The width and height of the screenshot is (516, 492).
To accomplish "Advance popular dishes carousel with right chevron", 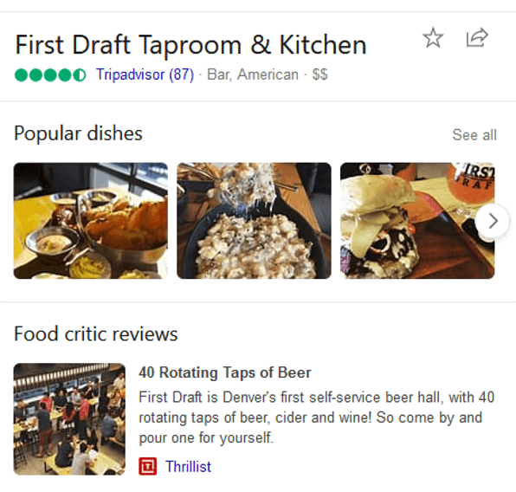I will (493, 221).
